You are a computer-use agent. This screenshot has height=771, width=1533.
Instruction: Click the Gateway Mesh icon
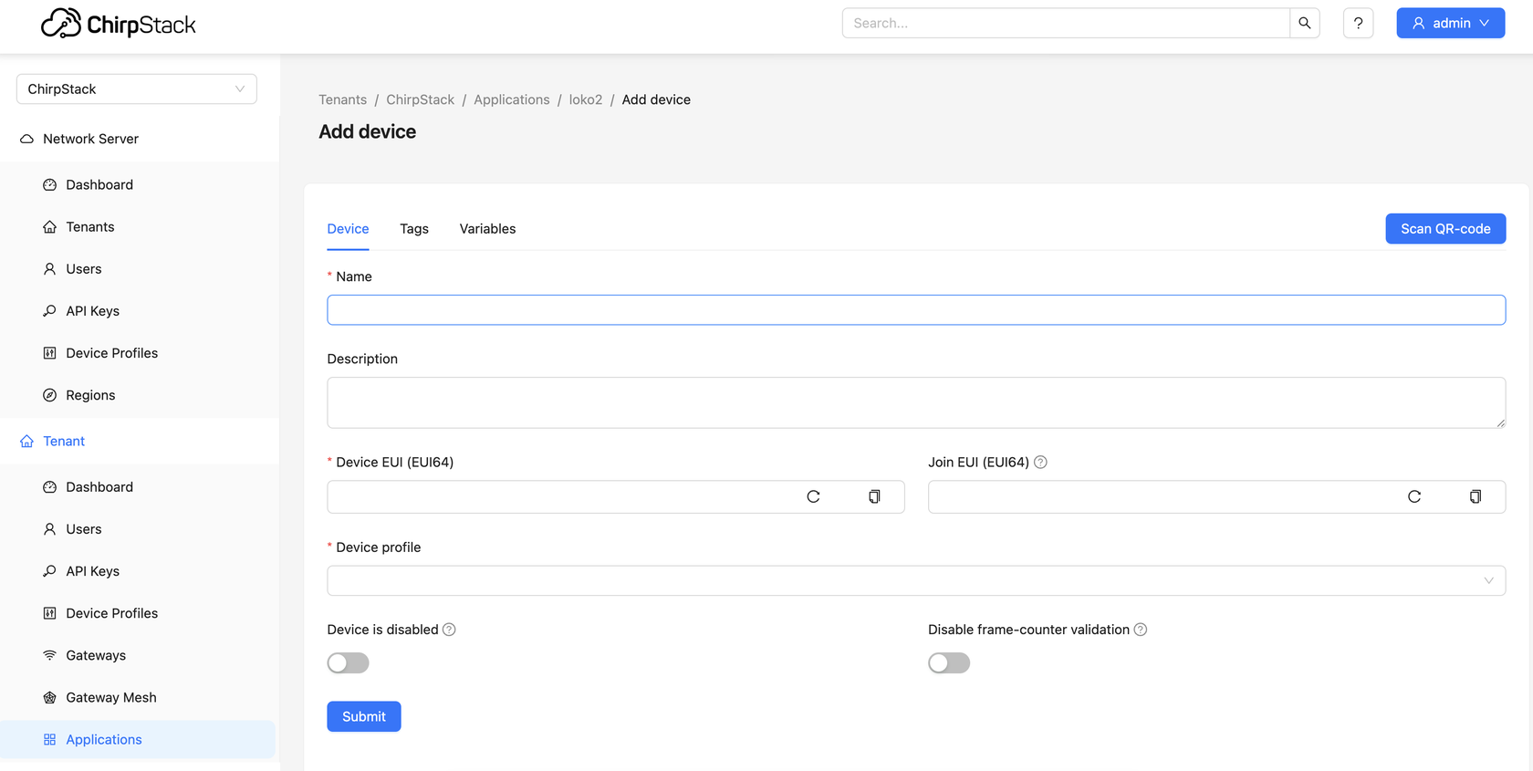pyautogui.click(x=50, y=696)
